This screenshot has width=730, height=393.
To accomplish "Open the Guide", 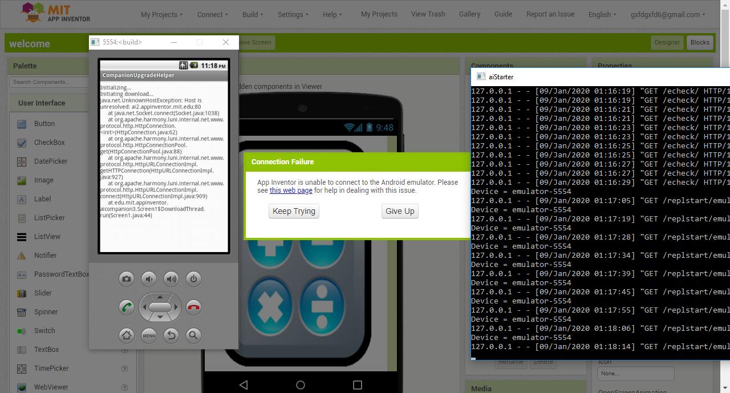I will (x=503, y=14).
